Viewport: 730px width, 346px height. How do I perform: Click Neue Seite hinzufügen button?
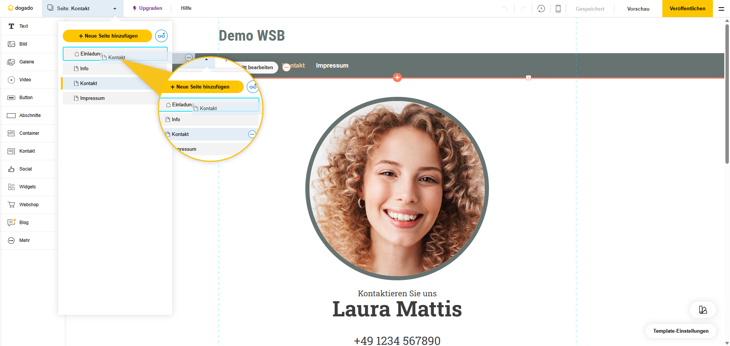[107, 36]
